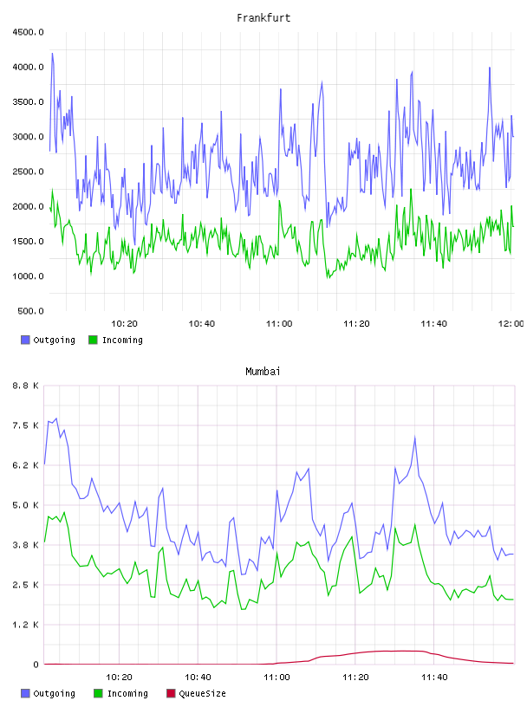
Task: Click the 500.0 y-axis label in Frankfurt chart
Action: (30, 311)
